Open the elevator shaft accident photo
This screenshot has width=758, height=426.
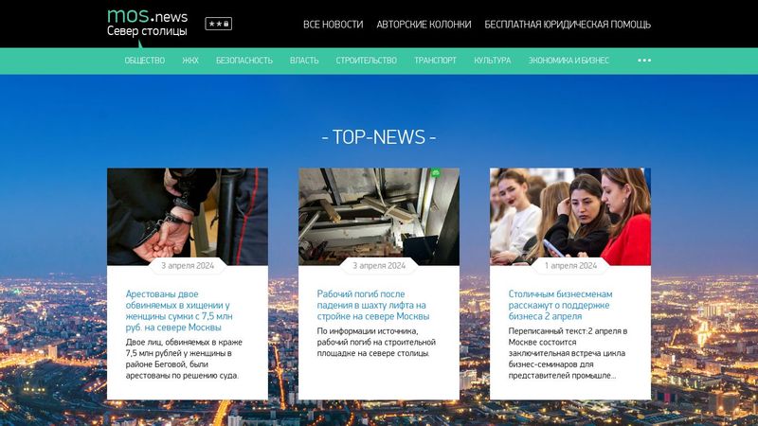point(379,216)
